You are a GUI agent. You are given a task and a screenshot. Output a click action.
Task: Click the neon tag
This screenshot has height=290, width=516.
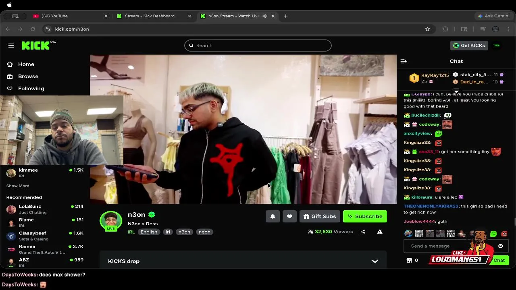(204, 232)
